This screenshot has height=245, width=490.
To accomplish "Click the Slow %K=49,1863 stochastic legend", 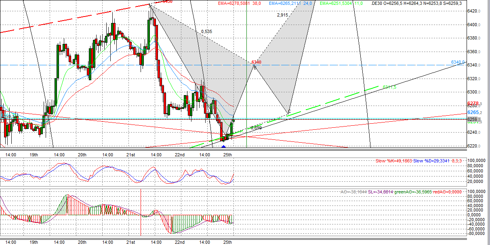I will tap(394, 161).
